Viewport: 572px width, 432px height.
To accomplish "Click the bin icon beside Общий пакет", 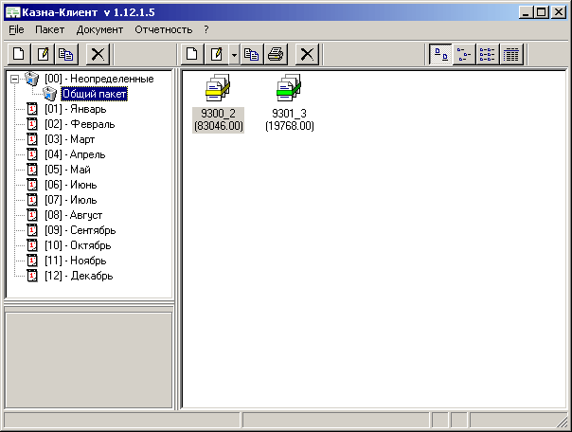I will (50, 94).
